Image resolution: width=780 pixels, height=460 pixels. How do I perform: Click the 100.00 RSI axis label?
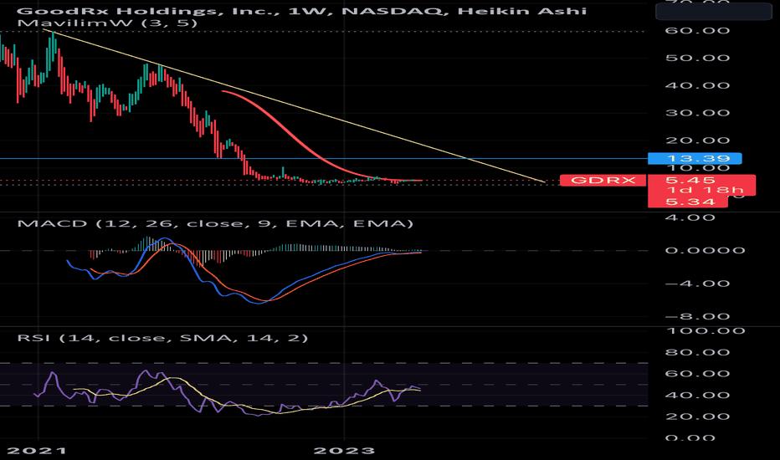[x=705, y=330]
